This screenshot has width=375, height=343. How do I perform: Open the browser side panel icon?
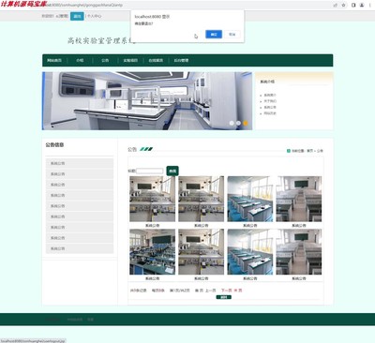(353, 5)
